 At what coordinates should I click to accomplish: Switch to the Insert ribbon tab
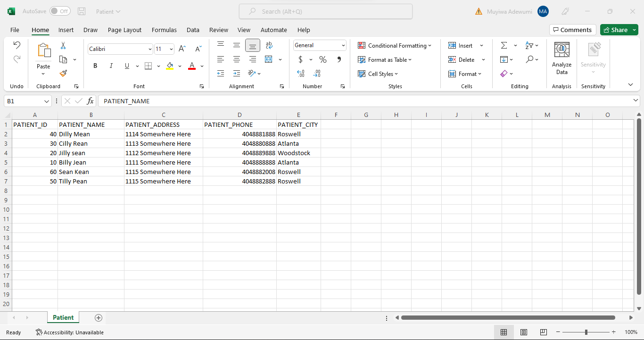coord(66,30)
